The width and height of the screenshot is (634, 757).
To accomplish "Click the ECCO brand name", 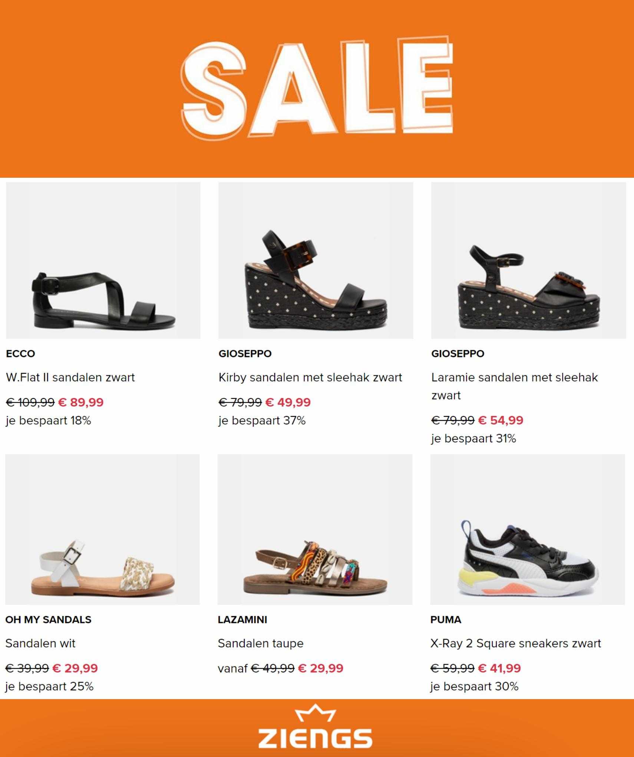I will (20, 353).
